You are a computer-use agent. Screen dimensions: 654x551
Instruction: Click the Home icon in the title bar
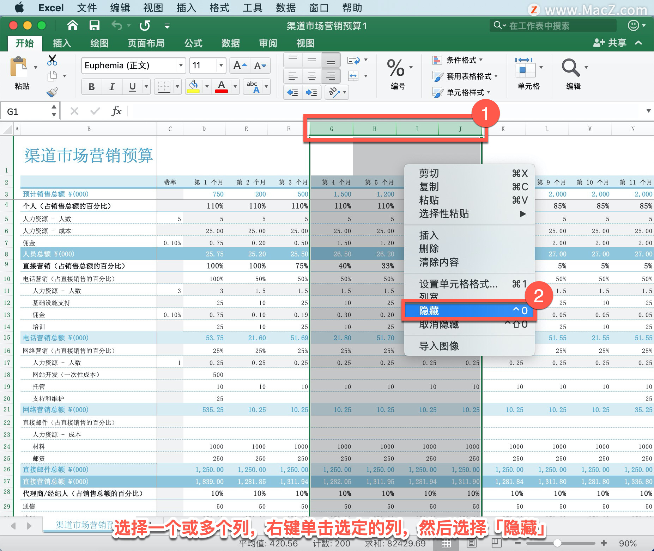(x=73, y=25)
